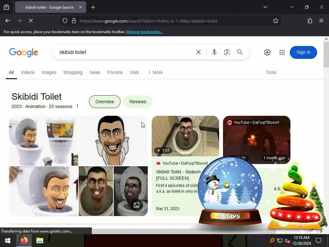Image resolution: width=329 pixels, height=247 pixels.
Task: Go back with the back arrow
Action: coord(8,21)
